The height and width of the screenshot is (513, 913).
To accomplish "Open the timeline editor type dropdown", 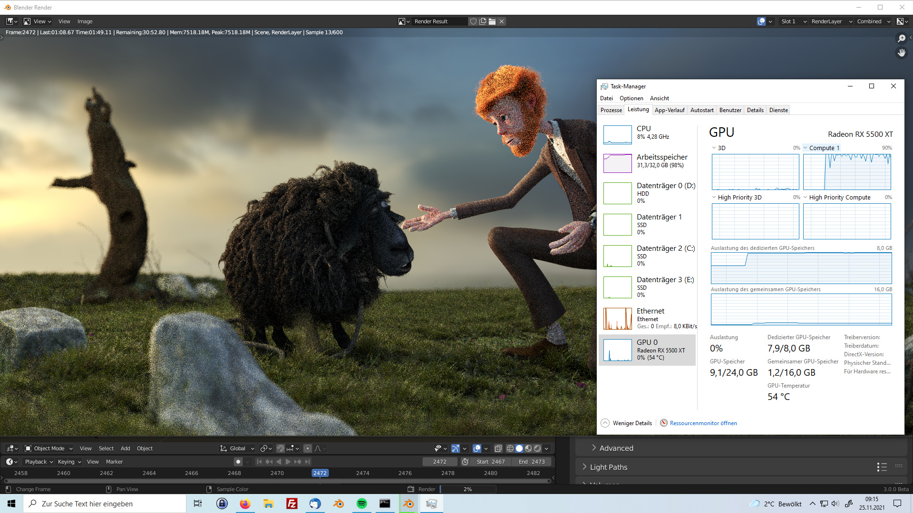I will click(12, 462).
